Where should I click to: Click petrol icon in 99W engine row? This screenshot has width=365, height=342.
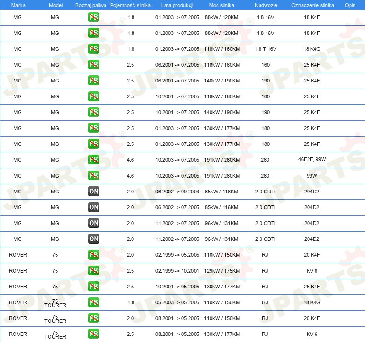(93, 175)
